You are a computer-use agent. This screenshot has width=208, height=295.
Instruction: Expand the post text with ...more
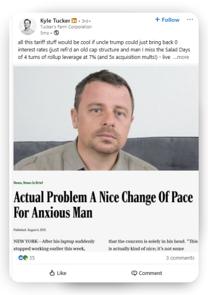[181, 57]
